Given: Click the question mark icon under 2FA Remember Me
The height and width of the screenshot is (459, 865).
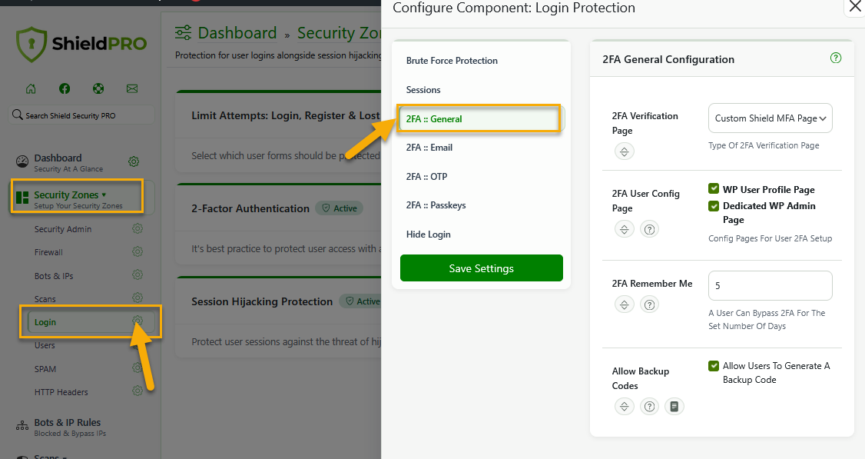Looking at the screenshot, I should click(650, 304).
